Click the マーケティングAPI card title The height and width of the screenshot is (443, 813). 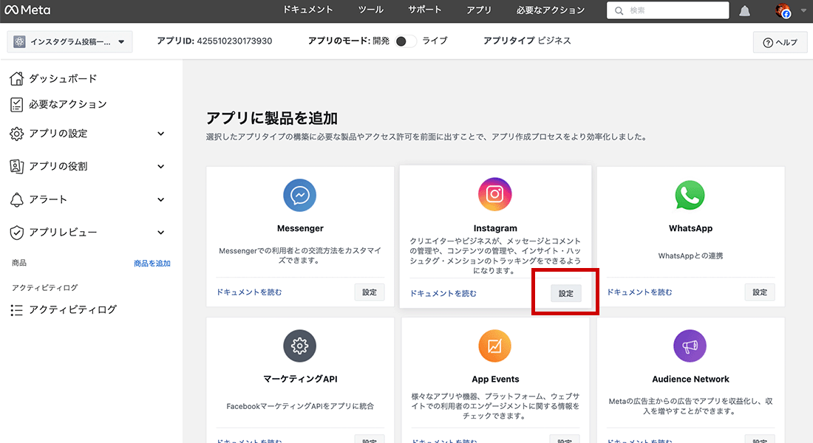300,380
